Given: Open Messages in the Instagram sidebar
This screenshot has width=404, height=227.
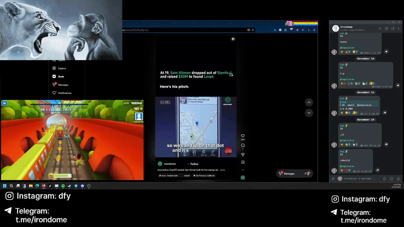Looking at the screenshot, I should pos(61,85).
